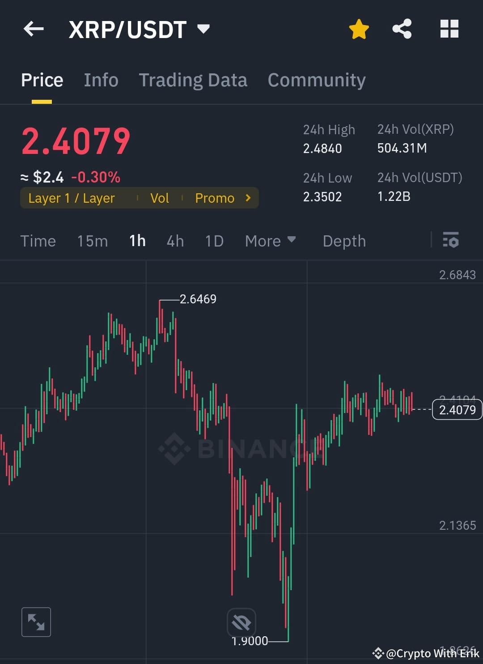
Task: Enable the 1D chart interval
Action: pos(213,241)
